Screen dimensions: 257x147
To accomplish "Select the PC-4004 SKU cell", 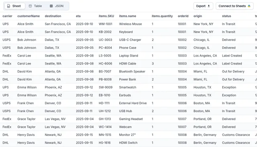I will click(105, 48).
